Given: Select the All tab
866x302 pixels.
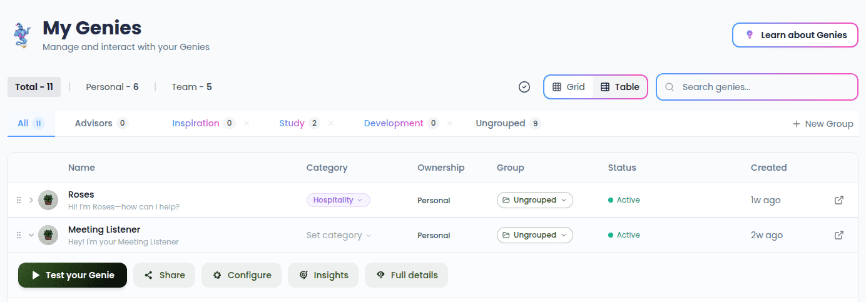Looking at the screenshot, I should coord(31,123).
